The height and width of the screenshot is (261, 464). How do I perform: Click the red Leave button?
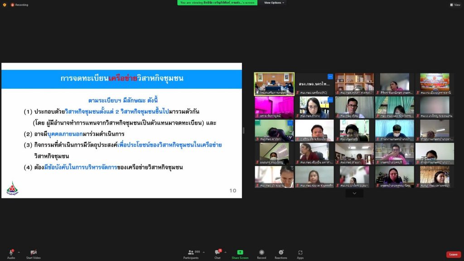[453, 255]
